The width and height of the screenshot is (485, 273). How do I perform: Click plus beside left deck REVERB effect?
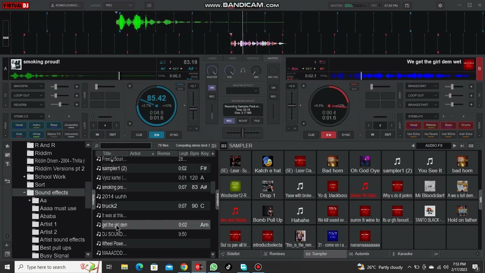click(77, 105)
